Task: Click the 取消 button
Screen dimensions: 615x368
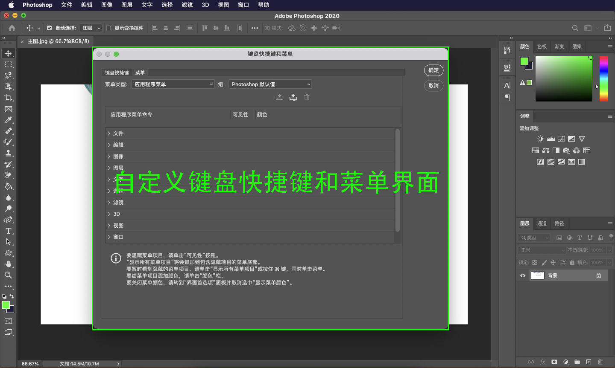Action: point(433,85)
